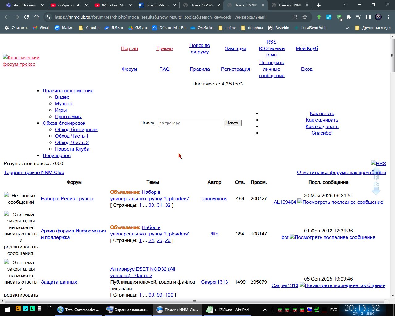Open the media control playlist icon
This screenshot has height=316, width=395.
(359, 17)
